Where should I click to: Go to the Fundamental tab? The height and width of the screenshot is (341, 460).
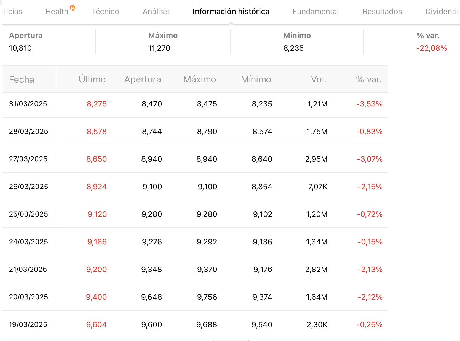click(315, 12)
